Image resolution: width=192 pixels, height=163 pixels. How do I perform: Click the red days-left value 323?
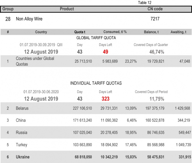pos(106,99)
